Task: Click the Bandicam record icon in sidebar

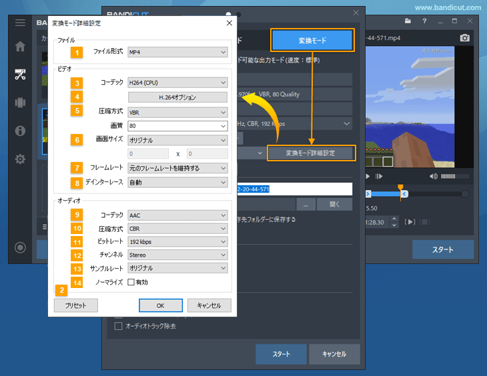Action: pos(20,247)
